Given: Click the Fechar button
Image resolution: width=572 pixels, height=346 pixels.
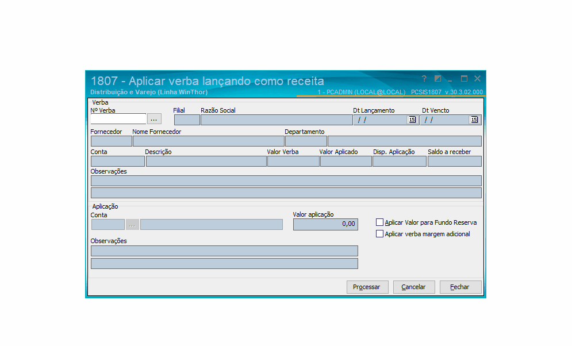Looking at the screenshot, I should tap(460, 287).
